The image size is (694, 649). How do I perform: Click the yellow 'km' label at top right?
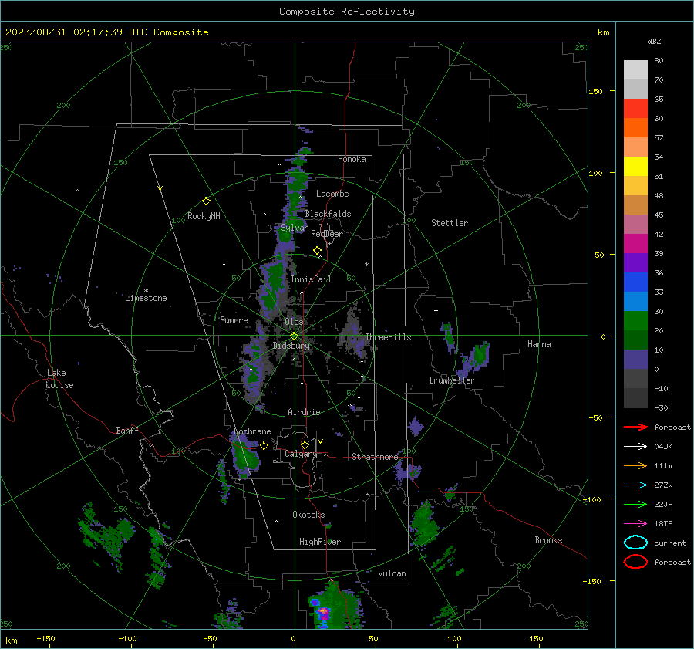pyautogui.click(x=603, y=32)
